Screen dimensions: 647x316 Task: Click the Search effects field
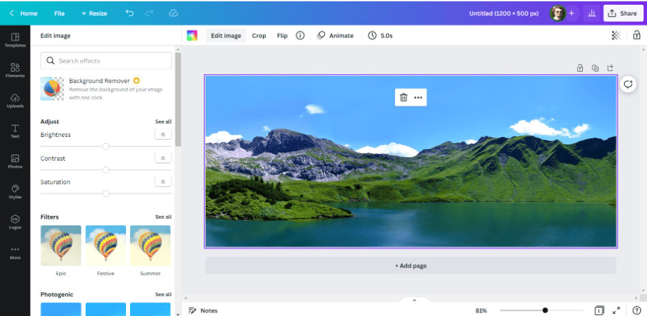coord(106,61)
